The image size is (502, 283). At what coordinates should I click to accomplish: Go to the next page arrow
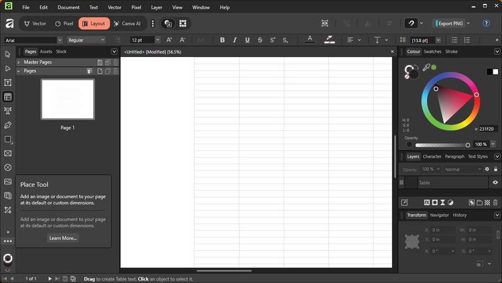tap(50, 278)
